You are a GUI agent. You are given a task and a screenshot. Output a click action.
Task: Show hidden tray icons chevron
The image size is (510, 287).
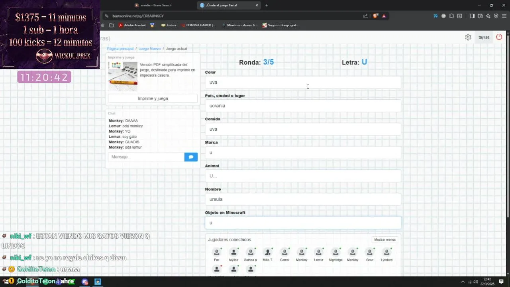[463, 282]
